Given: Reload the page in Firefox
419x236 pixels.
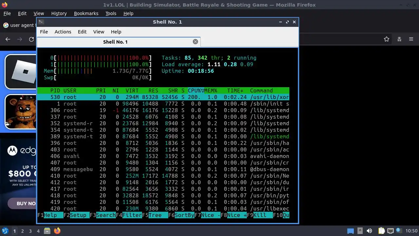Looking at the screenshot, I should pos(31,39).
